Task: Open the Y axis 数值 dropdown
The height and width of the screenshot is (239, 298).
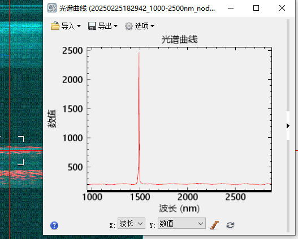Action: tap(182, 223)
